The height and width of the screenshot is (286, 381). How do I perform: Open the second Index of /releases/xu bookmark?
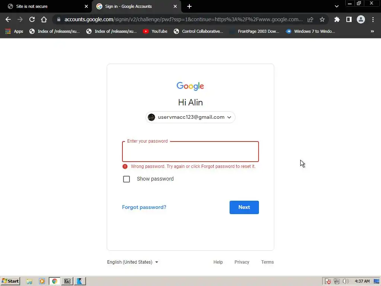pyautogui.click(x=112, y=31)
